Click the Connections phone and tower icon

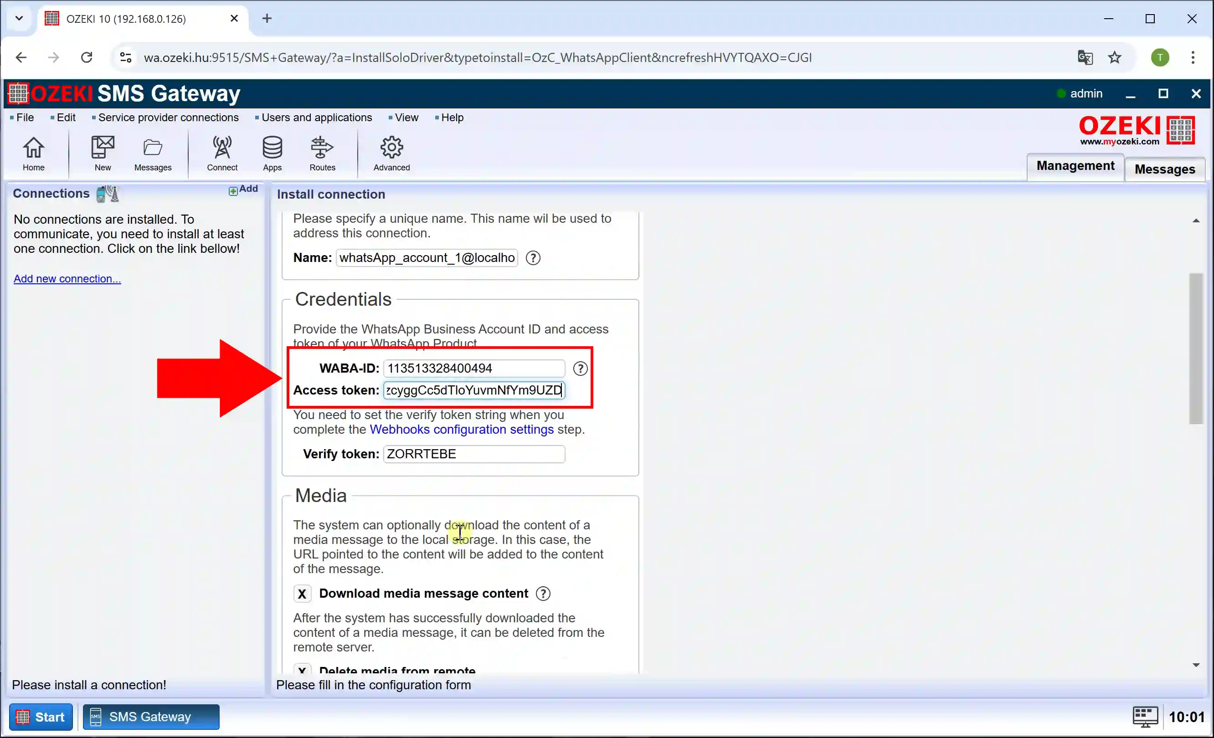(x=108, y=194)
